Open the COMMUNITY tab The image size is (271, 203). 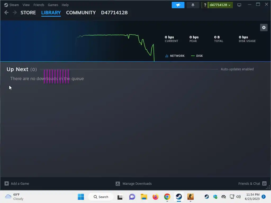(x=81, y=13)
